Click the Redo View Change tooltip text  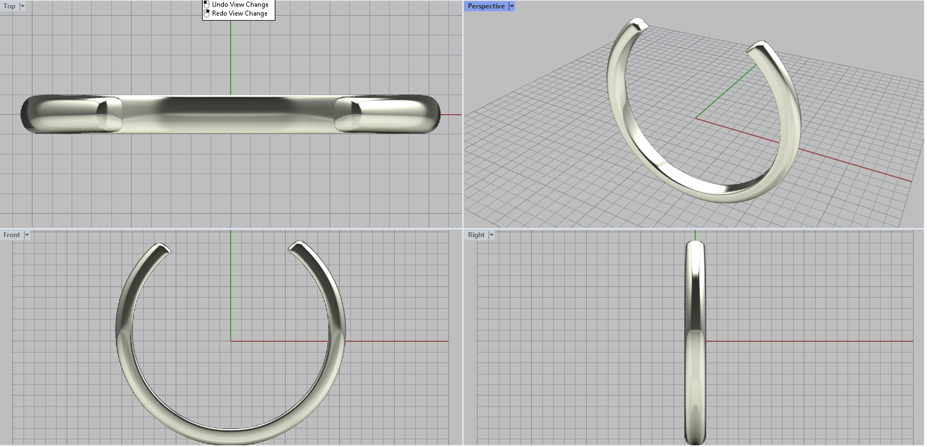pyautogui.click(x=240, y=13)
